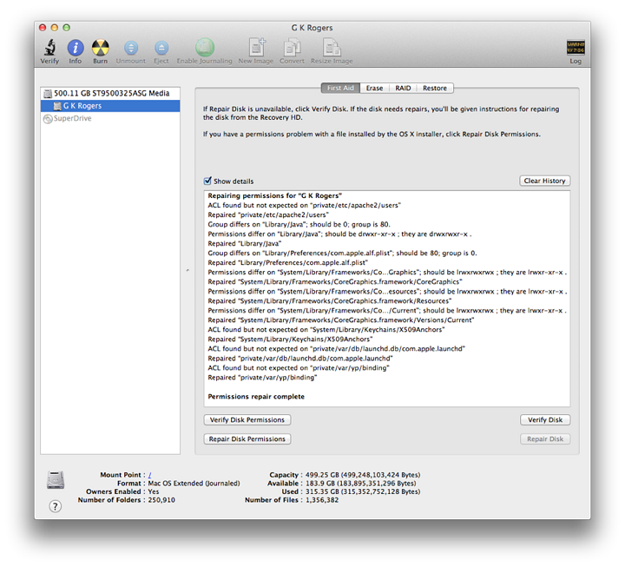Click the 500.11 GB media disk icon
Viewport: 625px width, 567px height.
pos(48,94)
